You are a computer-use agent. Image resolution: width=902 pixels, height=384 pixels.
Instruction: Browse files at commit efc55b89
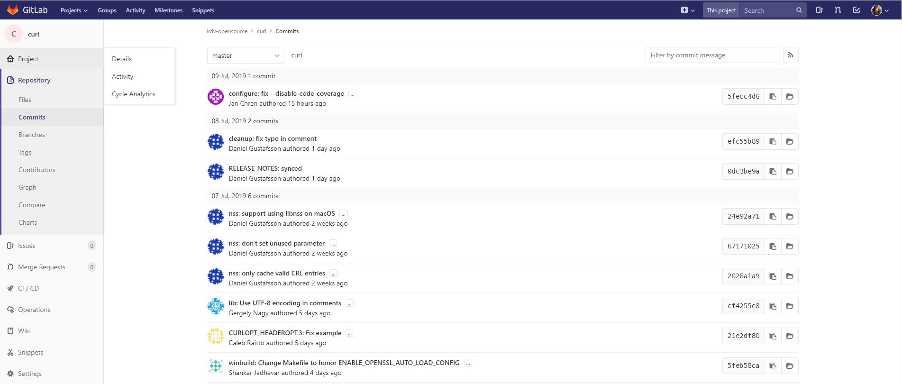pos(790,141)
